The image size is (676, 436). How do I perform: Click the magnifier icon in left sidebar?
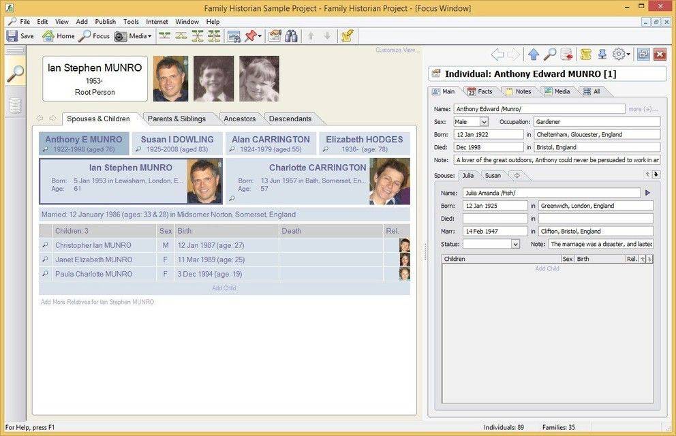tap(15, 74)
